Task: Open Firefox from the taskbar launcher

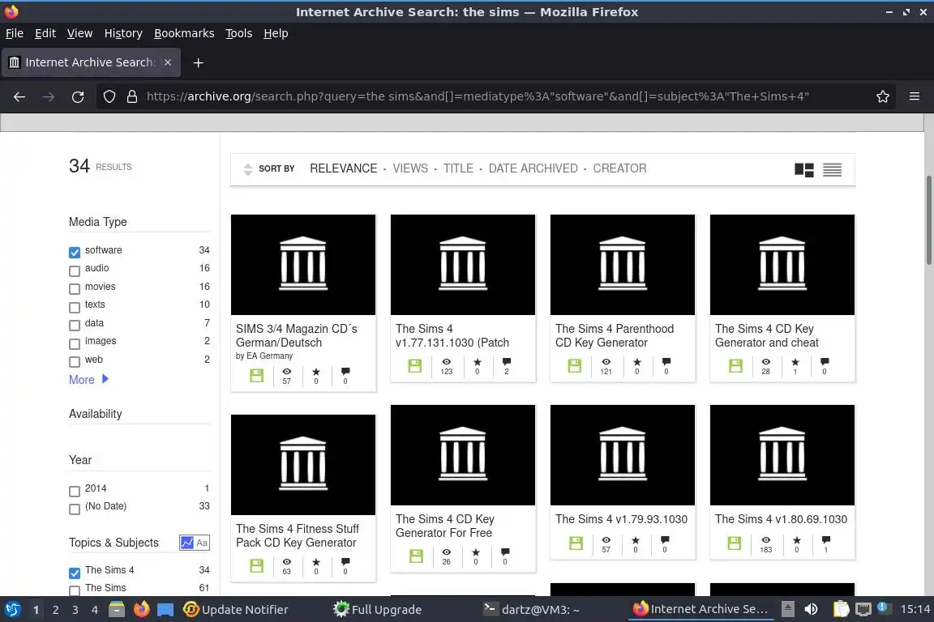Action: (141, 610)
